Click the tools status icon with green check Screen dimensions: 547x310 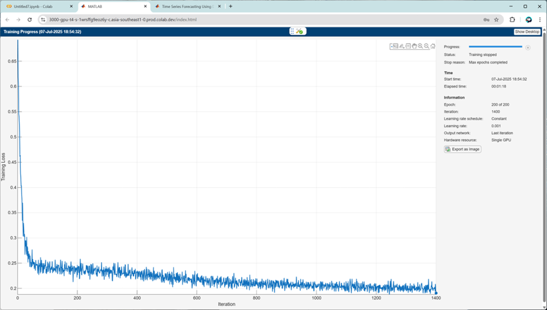coord(299,31)
